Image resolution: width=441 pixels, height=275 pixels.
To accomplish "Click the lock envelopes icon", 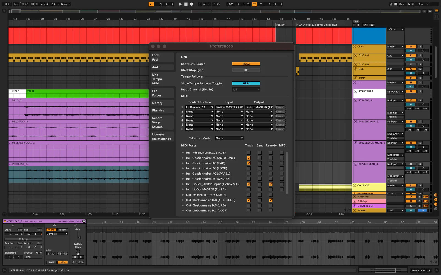I will point(372,25).
